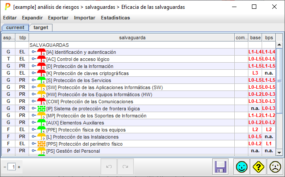
Task: Click the vertical scrollbar down arrow
Action: (279, 152)
